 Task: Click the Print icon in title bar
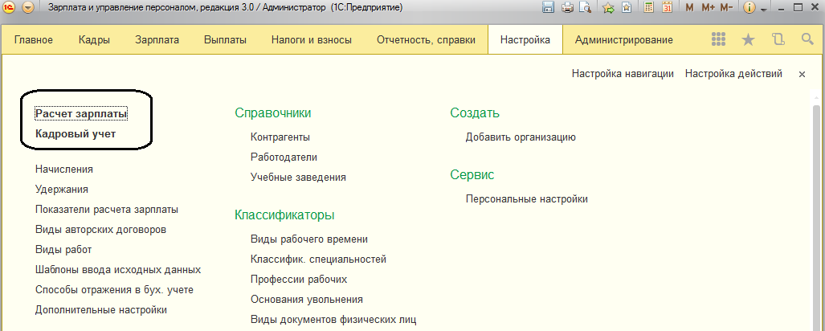click(567, 8)
